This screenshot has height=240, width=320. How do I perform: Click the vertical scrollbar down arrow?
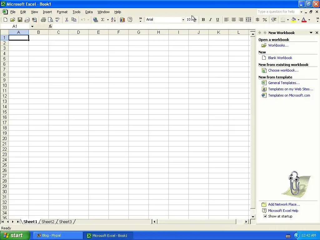[253, 217]
